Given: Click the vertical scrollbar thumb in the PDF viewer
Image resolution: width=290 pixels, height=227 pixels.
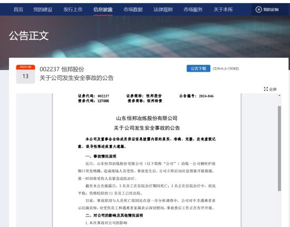Looking at the screenshot, I should (x=279, y=149).
